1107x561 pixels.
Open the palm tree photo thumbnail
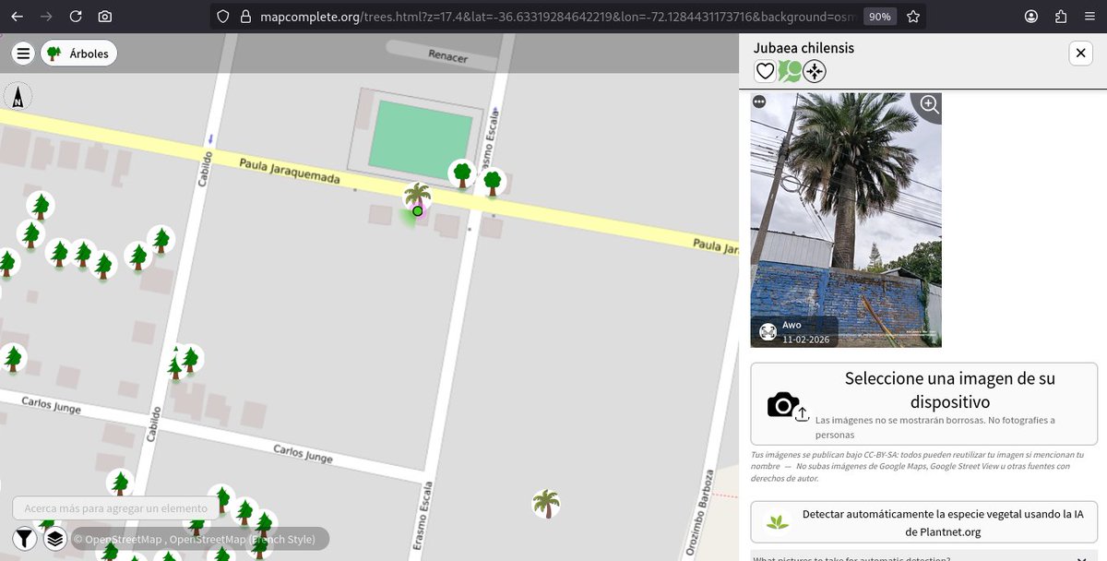click(846, 220)
